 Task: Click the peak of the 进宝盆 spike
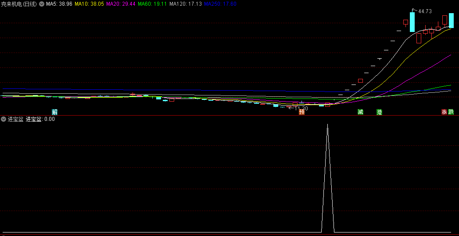pos(327,124)
